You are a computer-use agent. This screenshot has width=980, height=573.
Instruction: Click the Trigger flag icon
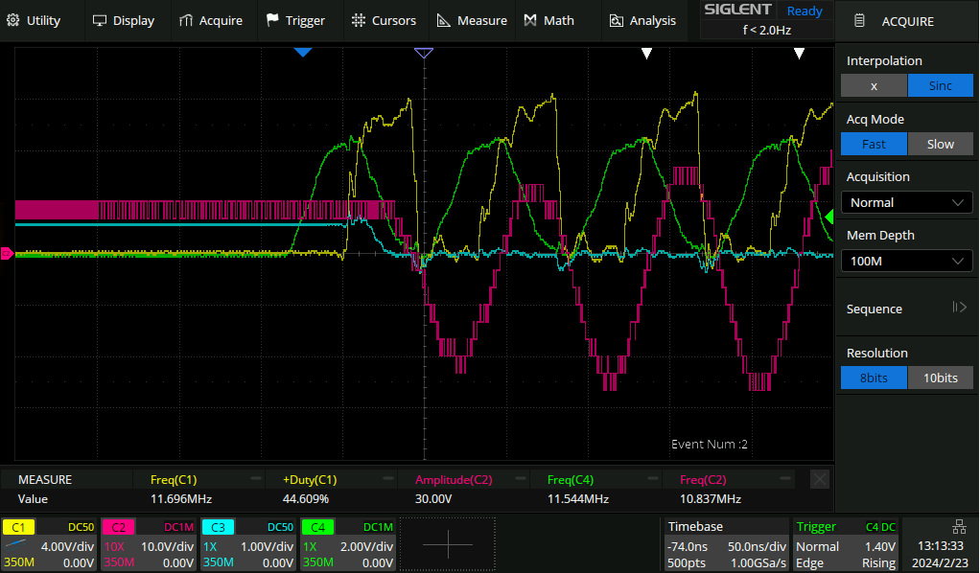point(272,20)
